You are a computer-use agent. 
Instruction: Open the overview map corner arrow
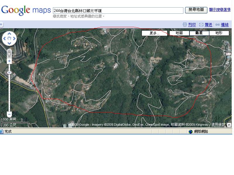point(229,125)
